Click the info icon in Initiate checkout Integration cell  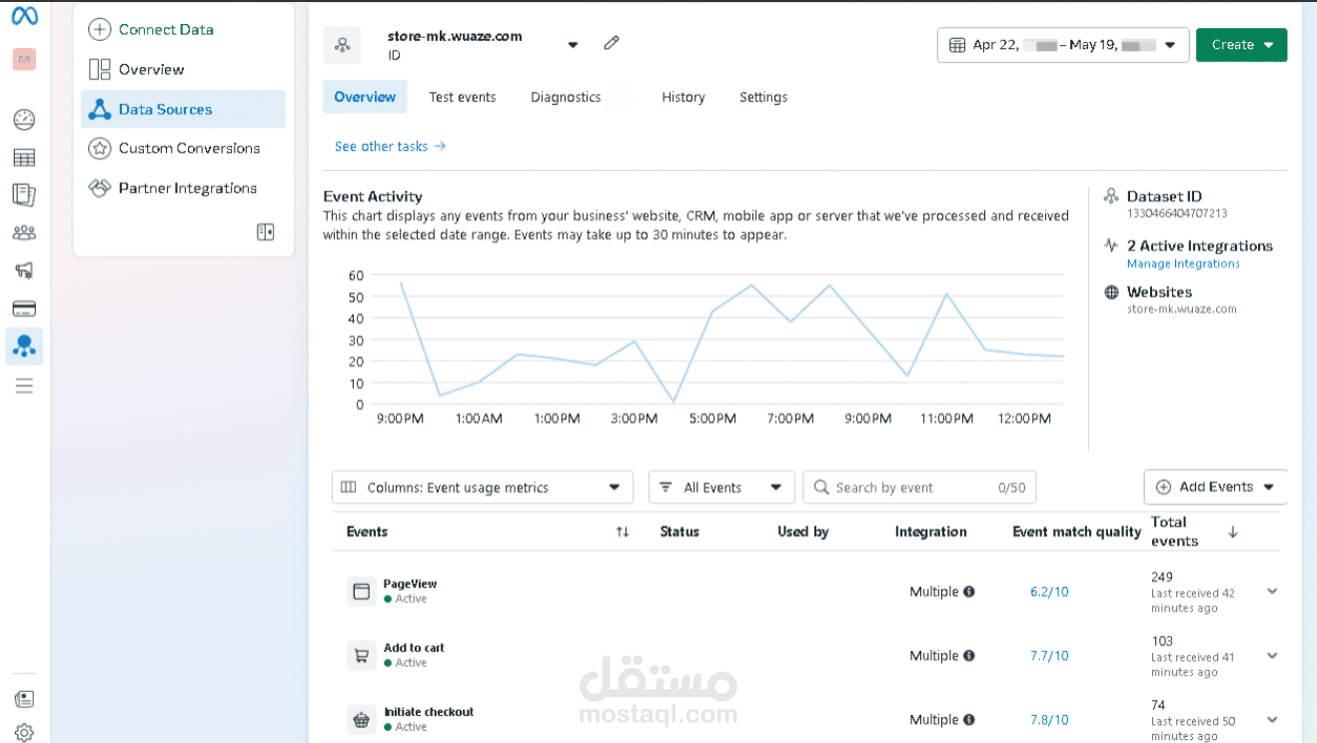tap(968, 719)
